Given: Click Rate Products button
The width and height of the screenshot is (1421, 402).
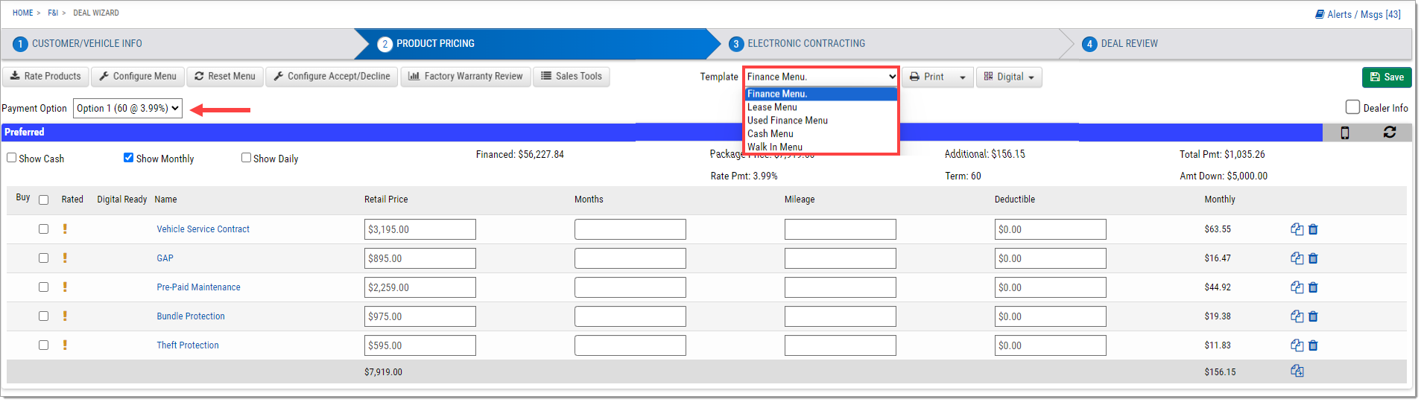Looking at the screenshot, I should [x=45, y=77].
